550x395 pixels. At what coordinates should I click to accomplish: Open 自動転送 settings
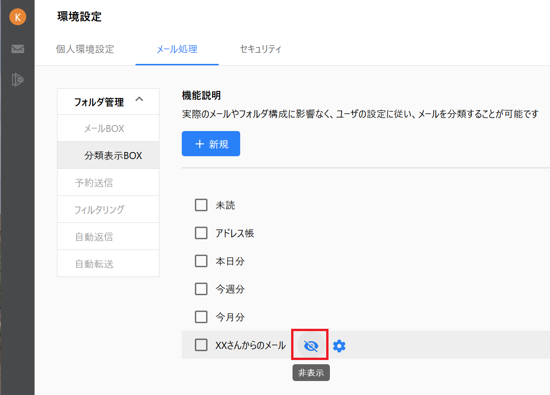coord(108,263)
